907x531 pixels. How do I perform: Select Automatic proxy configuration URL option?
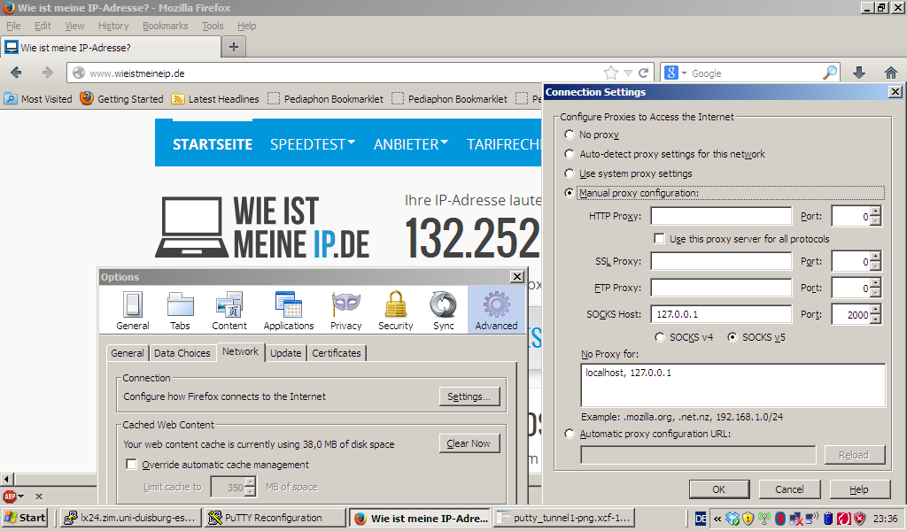point(570,434)
